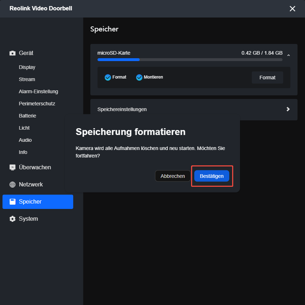Open the Batterie section

(x=27, y=116)
